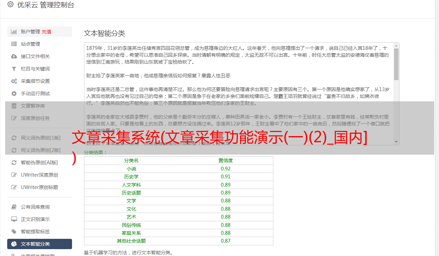Click the red 充值 recharge link

coord(47,32)
